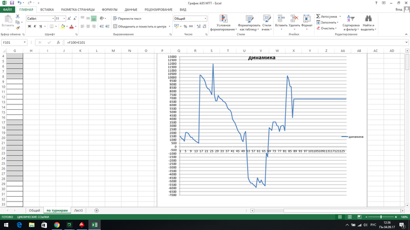This screenshot has width=410, height=230.
Task: Click in the formula bar showing =F100+E101
Action: click(234, 43)
